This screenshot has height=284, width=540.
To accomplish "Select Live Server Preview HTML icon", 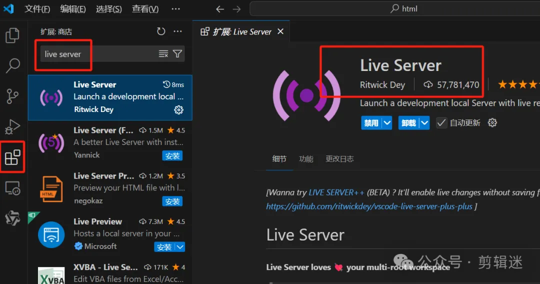I will (51, 188).
